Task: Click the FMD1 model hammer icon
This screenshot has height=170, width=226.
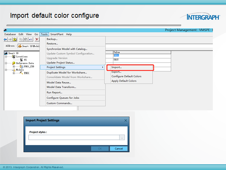Action: pos(21,73)
